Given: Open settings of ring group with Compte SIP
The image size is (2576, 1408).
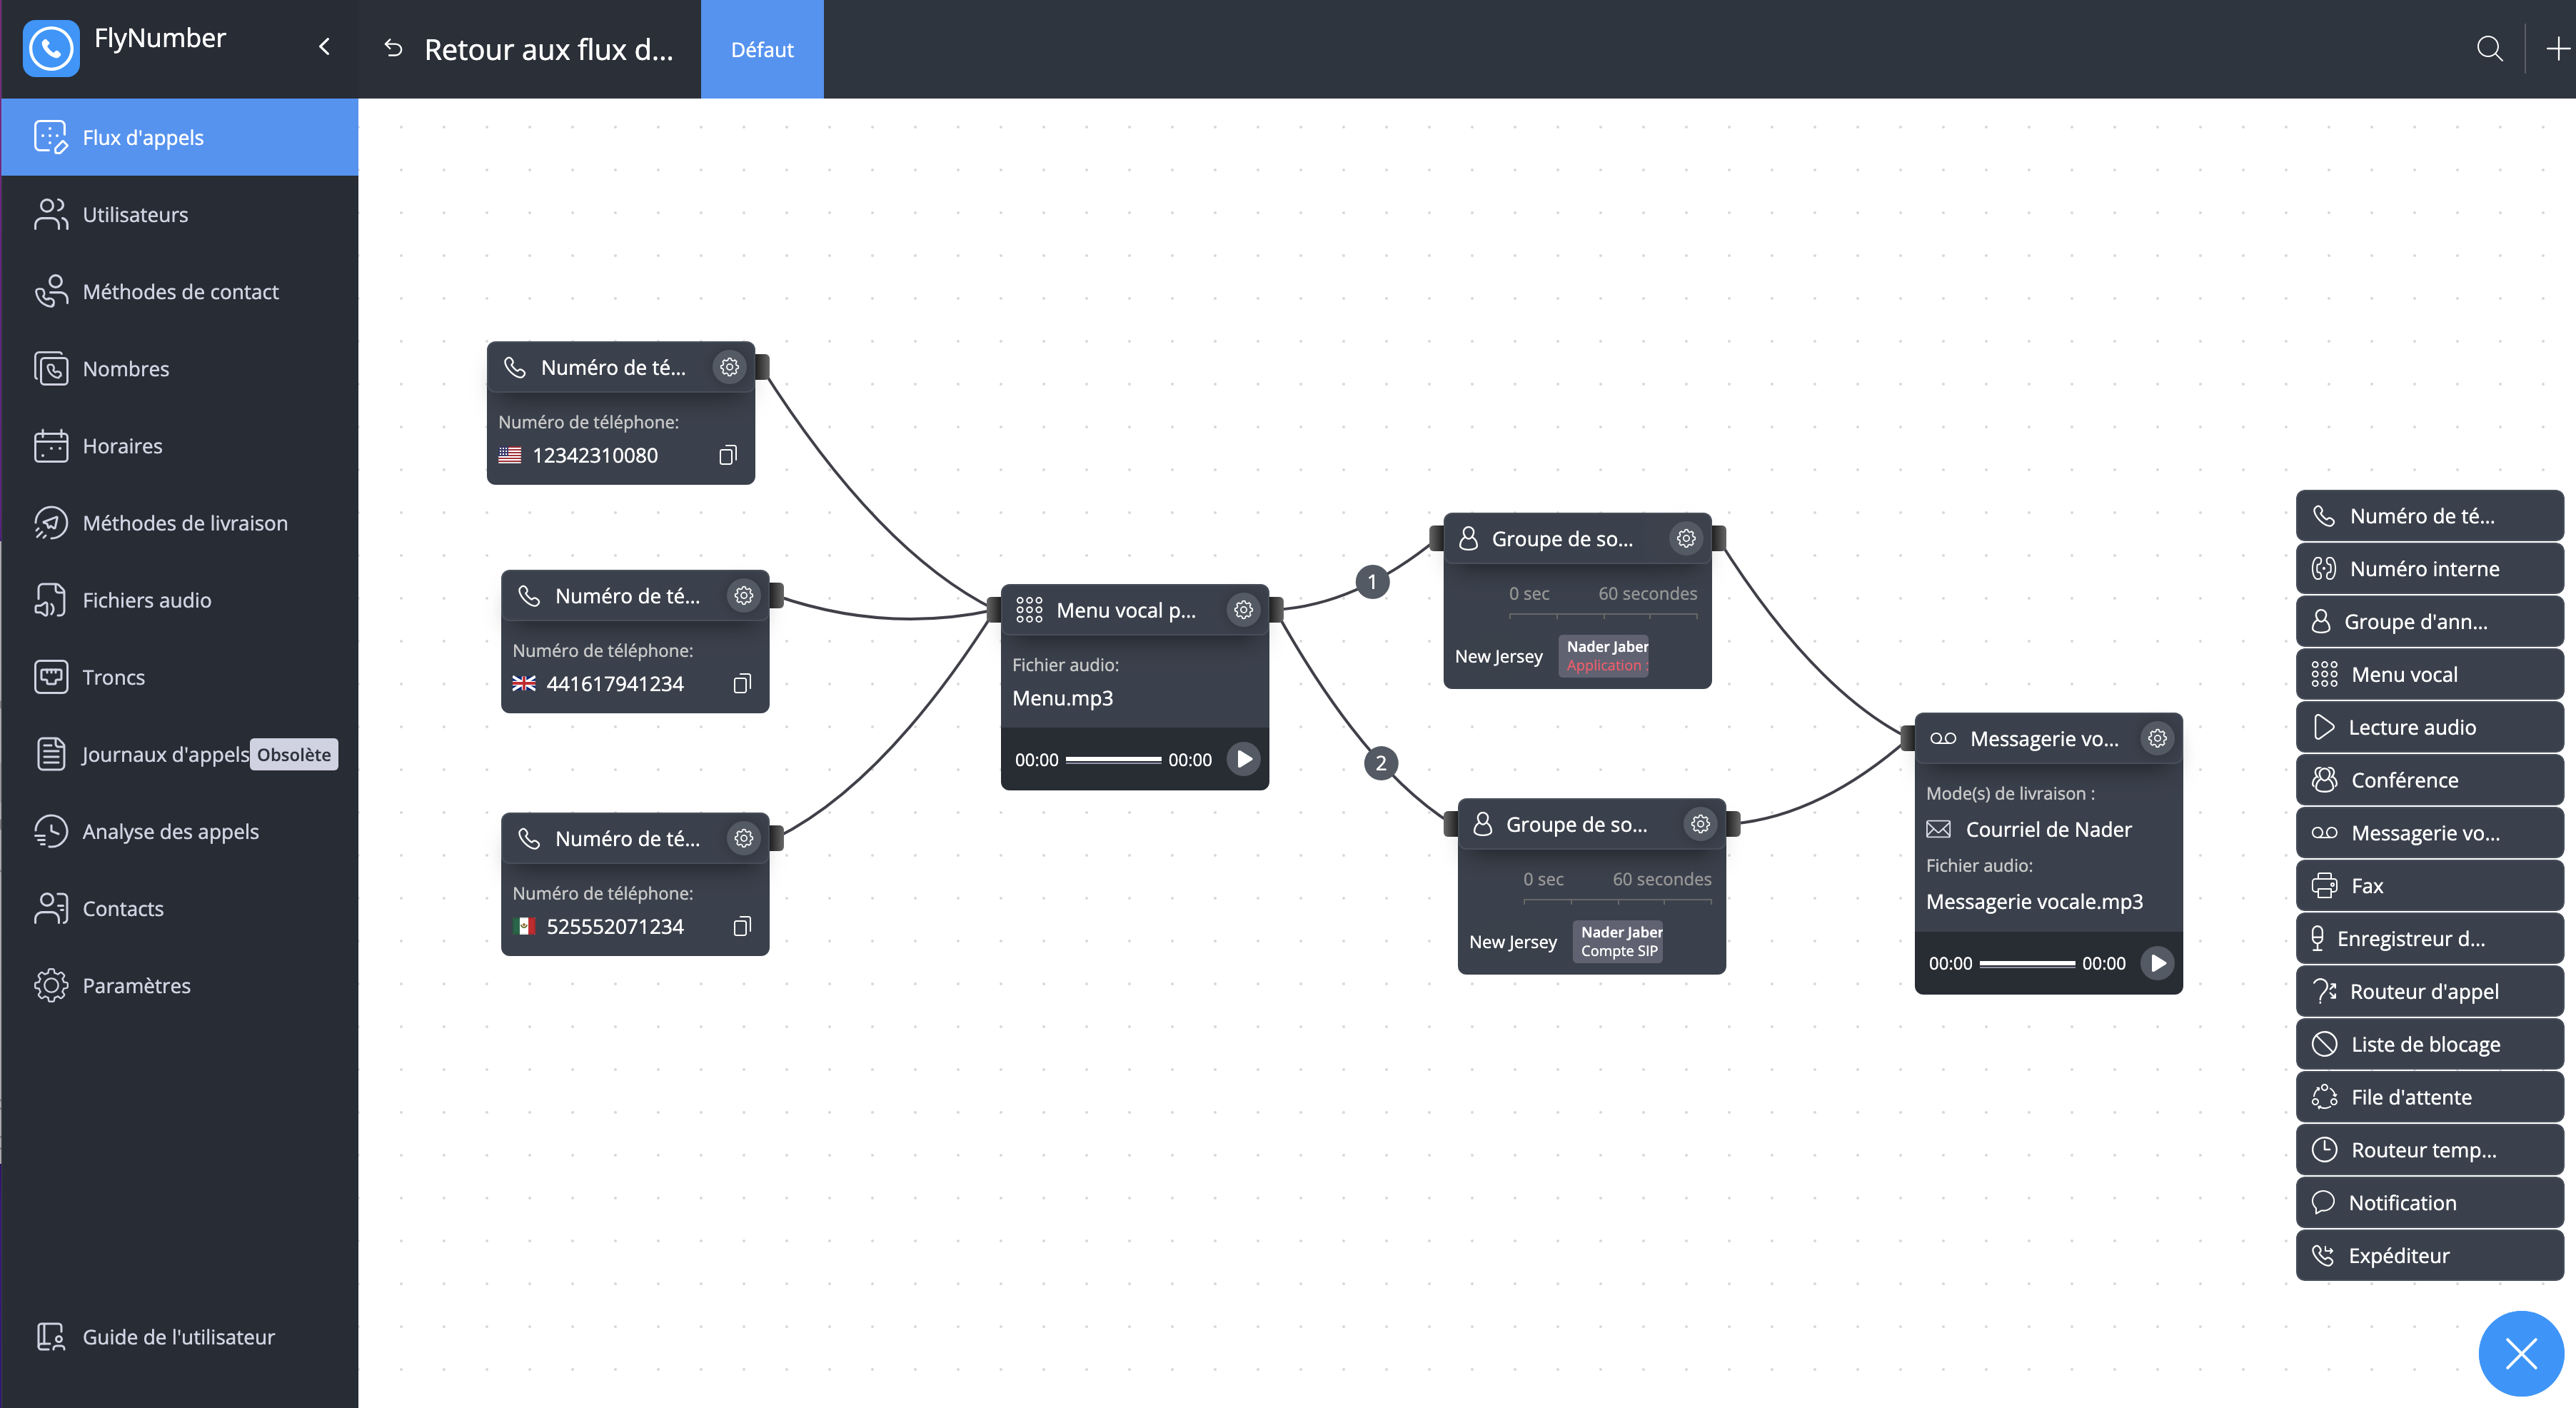Looking at the screenshot, I should tap(1700, 824).
